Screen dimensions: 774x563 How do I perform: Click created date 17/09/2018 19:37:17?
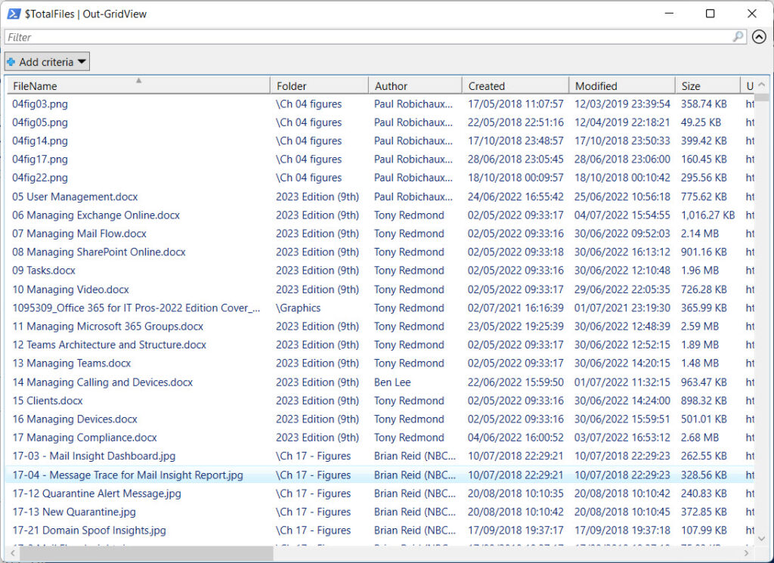pyautogui.click(x=515, y=531)
